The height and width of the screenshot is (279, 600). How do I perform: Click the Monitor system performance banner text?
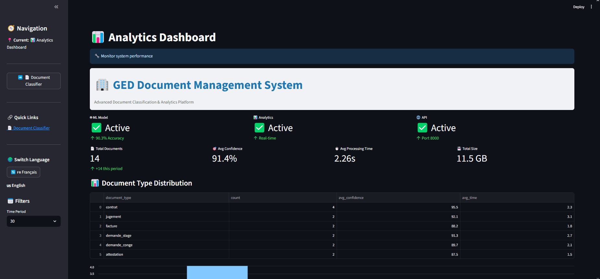pos(127,56)
